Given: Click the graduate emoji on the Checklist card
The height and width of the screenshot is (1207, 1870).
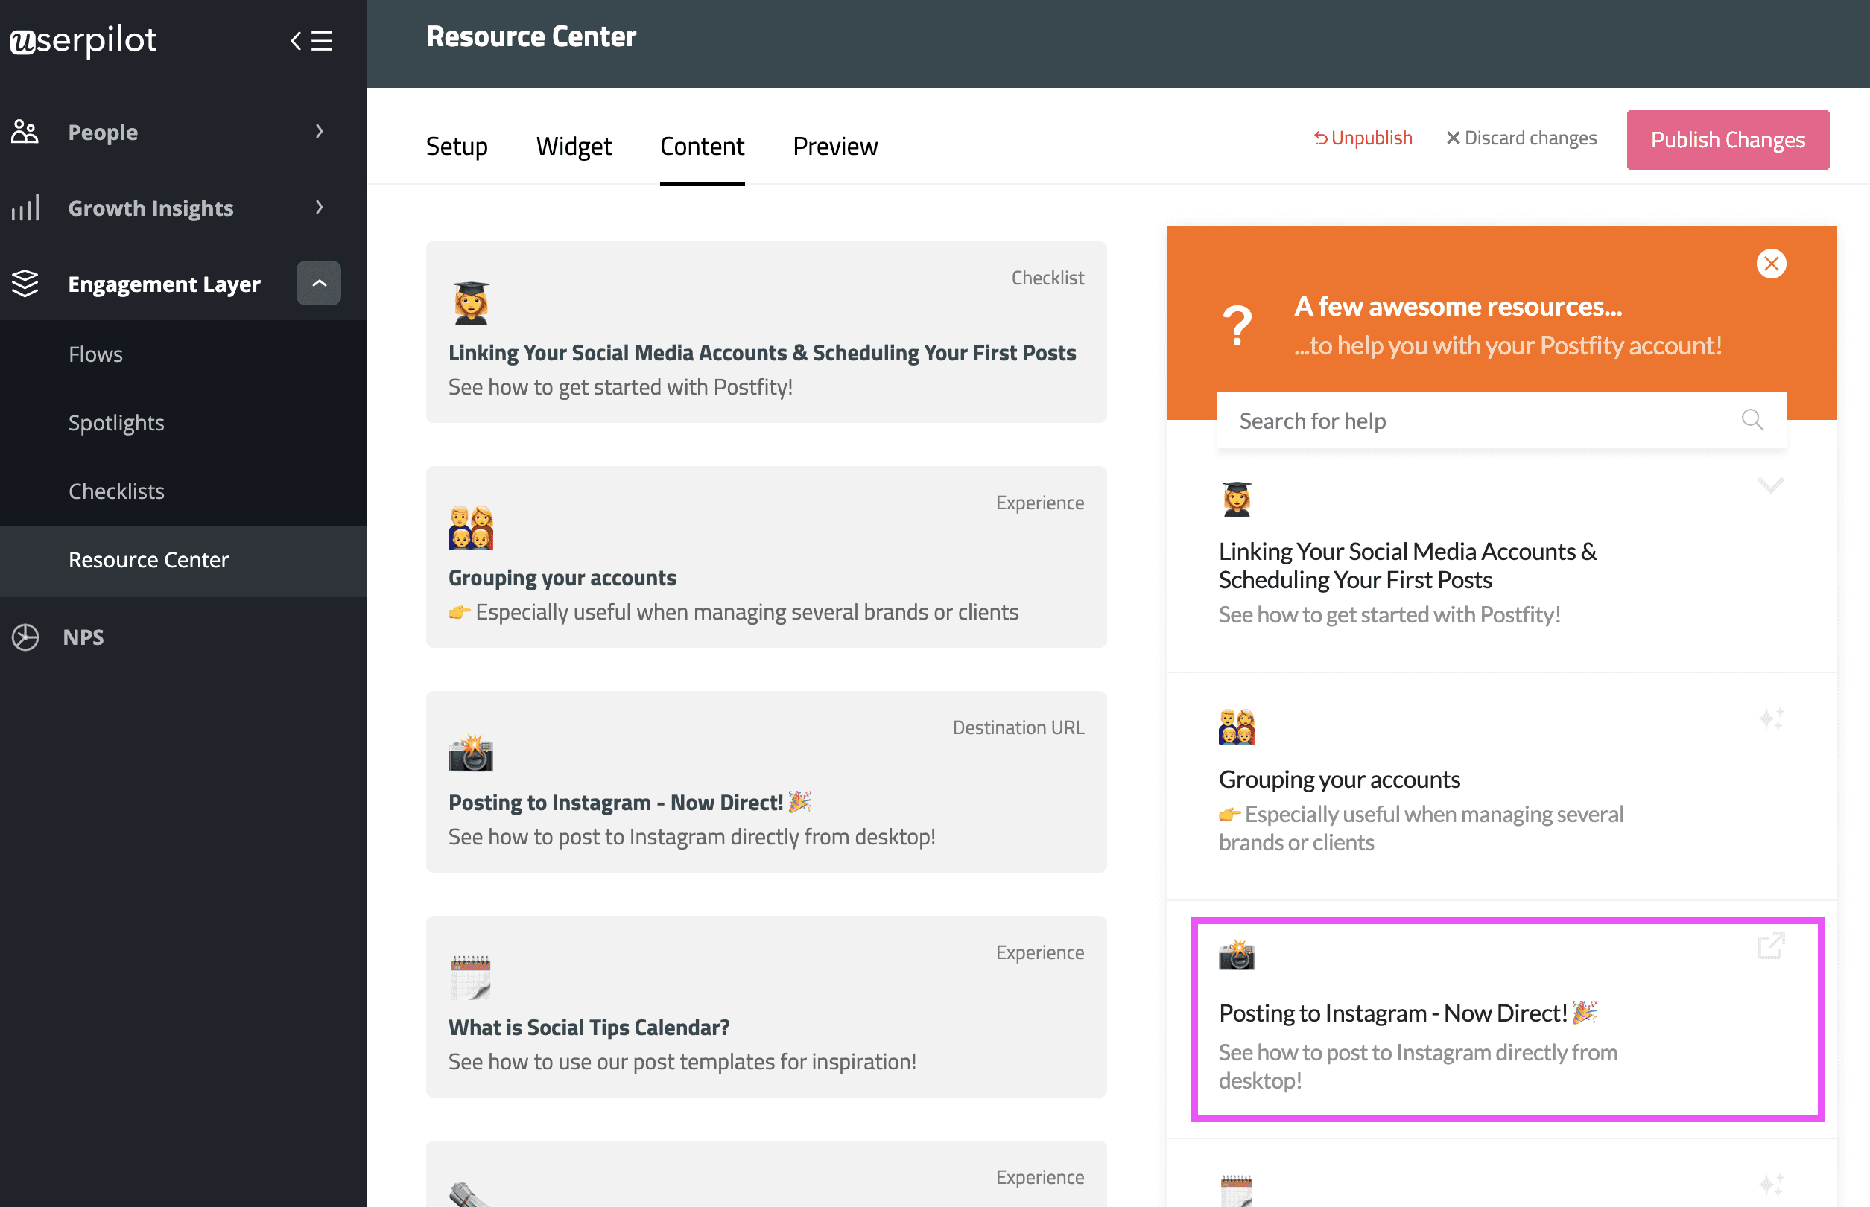Looking at the screenshot, I should tap(470, 303).
